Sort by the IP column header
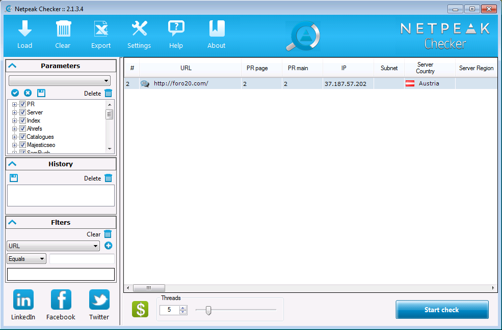The height and width of the screenshot is (330, 502). (x=348, y=68)
